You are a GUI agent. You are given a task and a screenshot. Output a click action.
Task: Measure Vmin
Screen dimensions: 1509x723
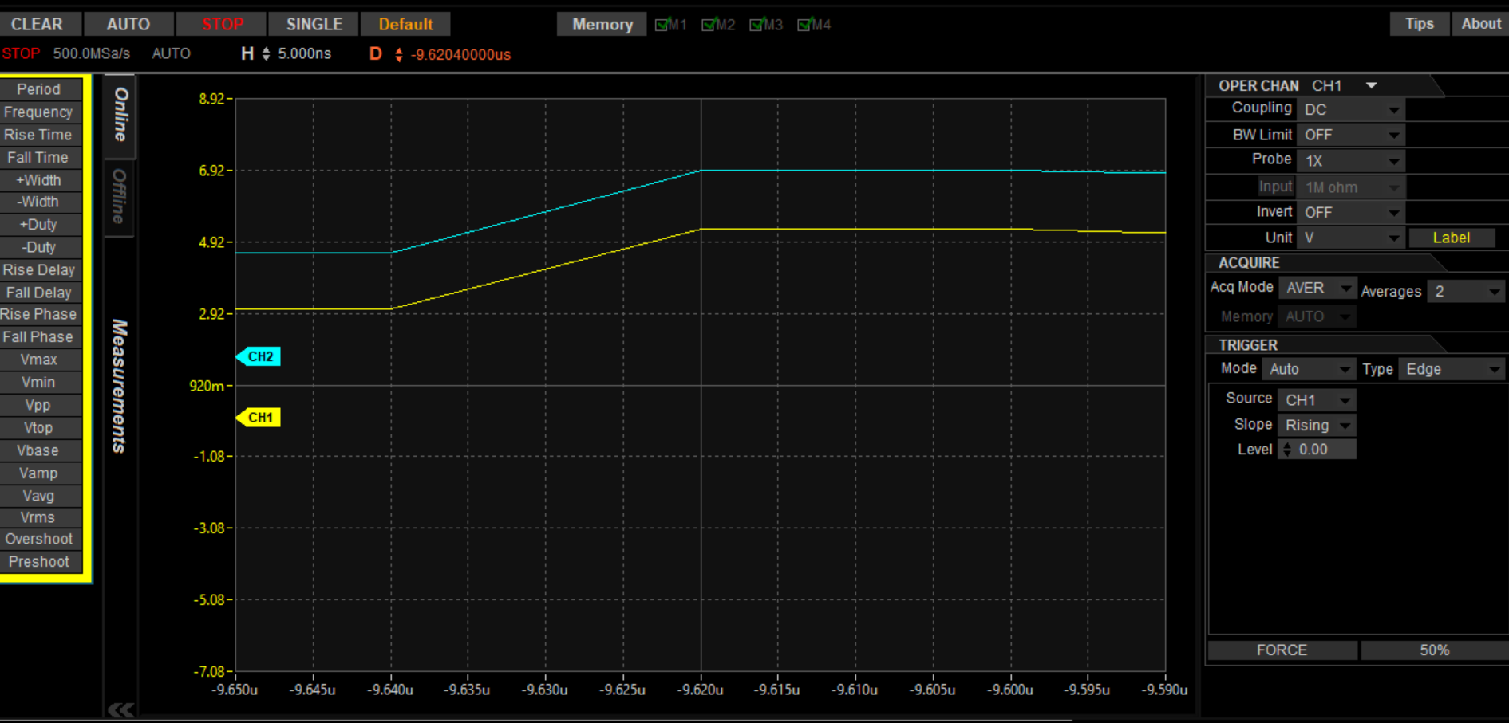41,383
